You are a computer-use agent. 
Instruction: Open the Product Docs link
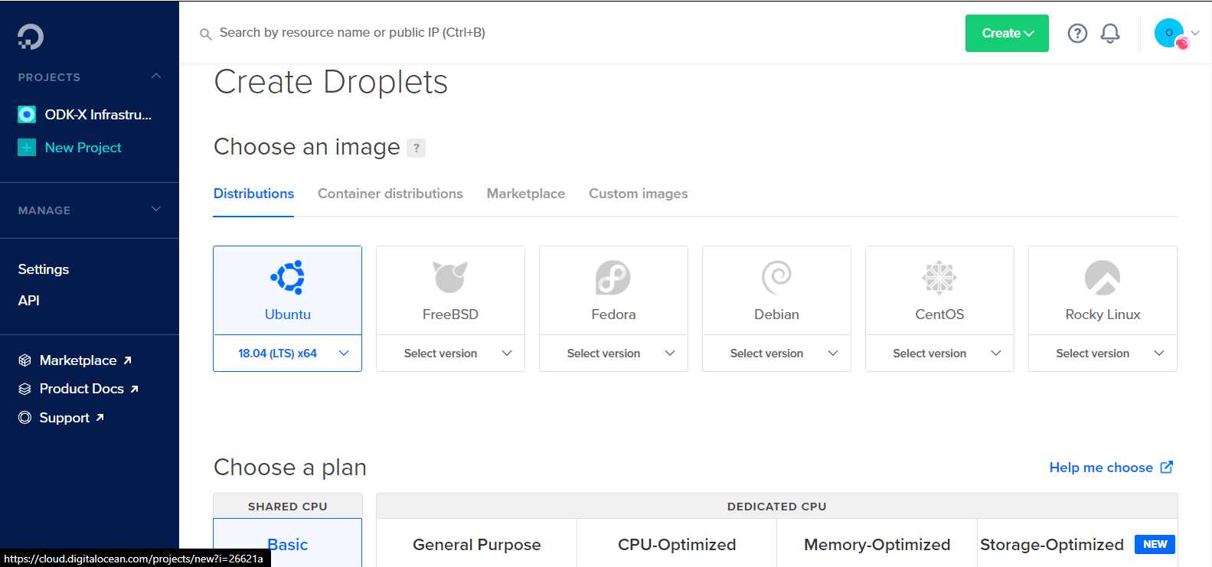82,389
